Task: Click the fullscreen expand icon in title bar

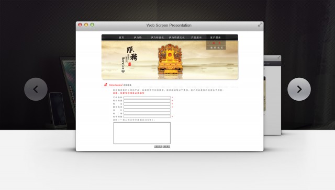Action: click(260, 25)
